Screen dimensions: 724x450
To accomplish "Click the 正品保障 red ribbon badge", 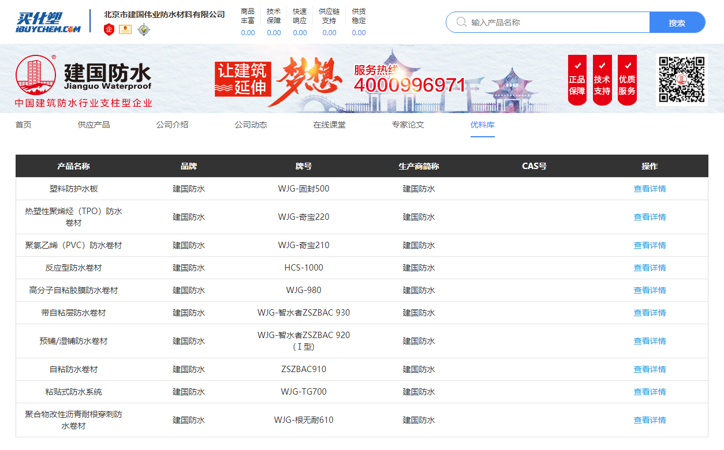I will tap(577, 80).
